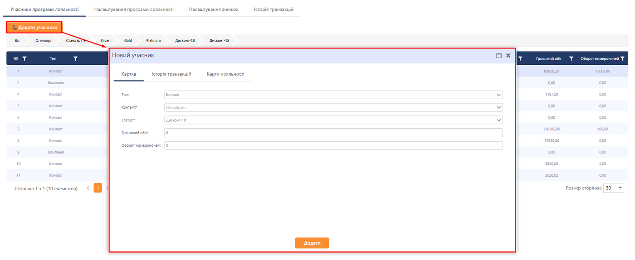Select page 1 in pagination
The width and height of the screenshot is (635, 260).
tap(98, 188)
